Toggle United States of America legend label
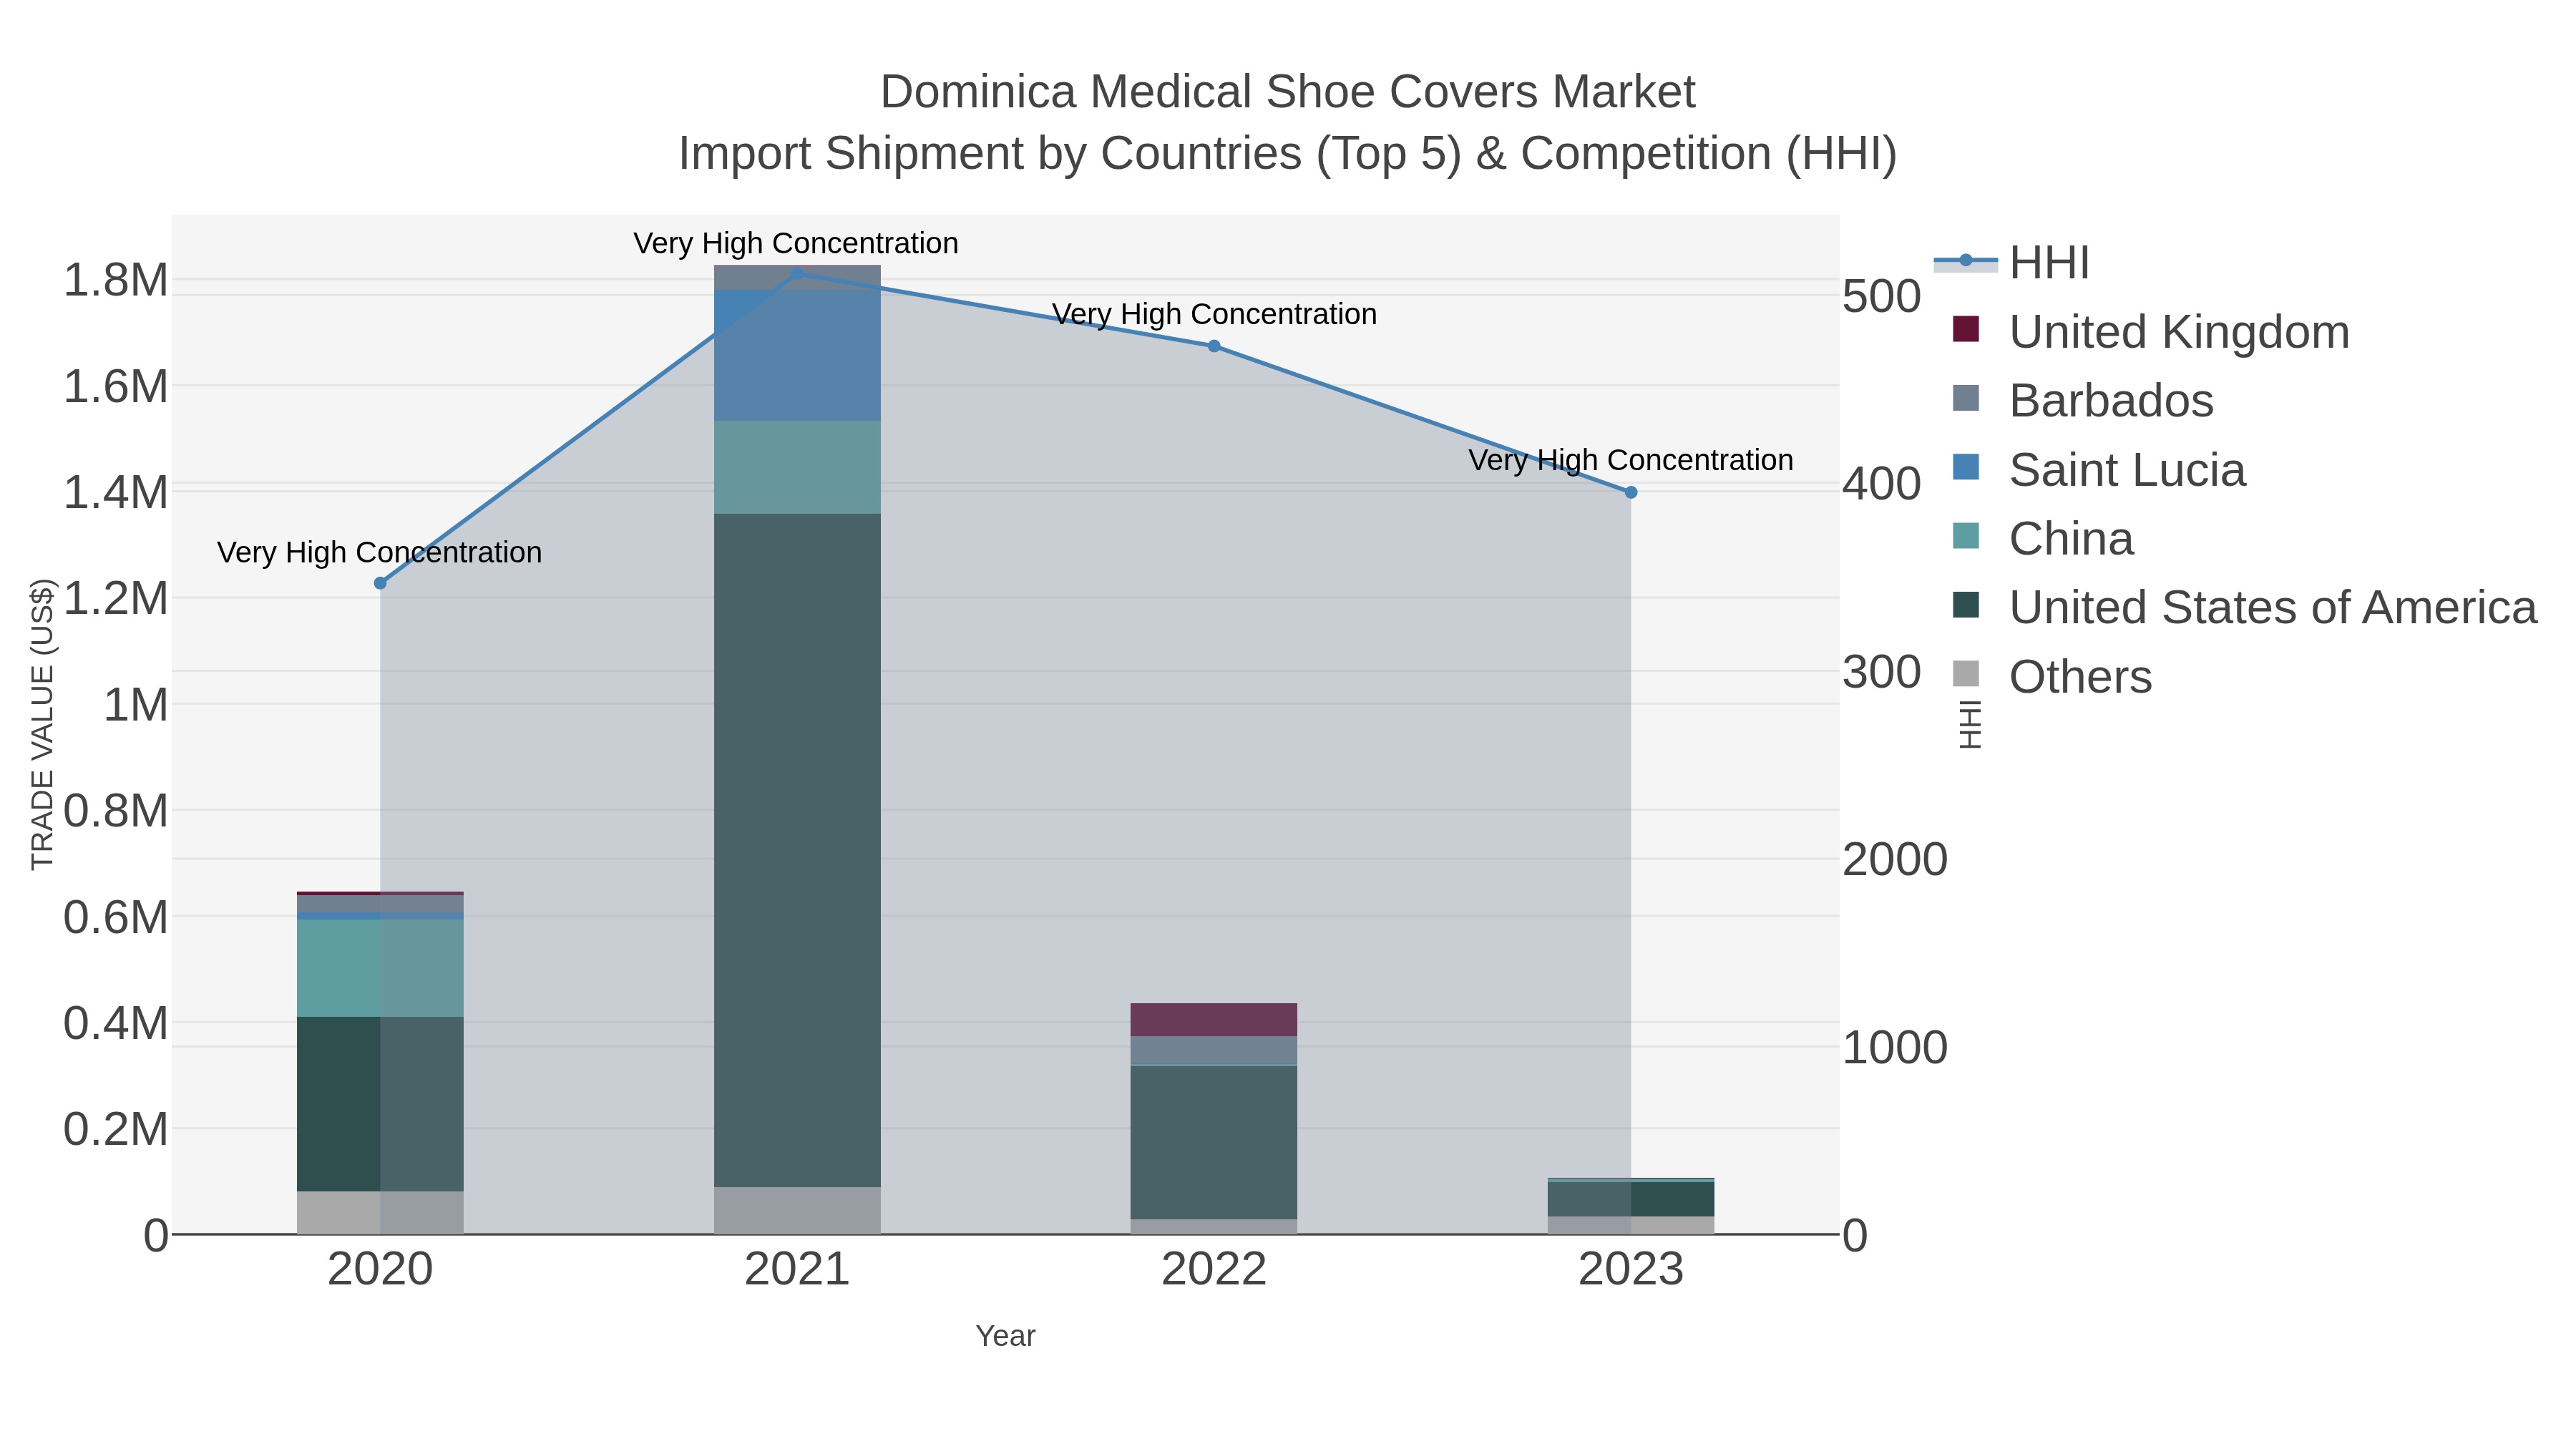Viewport: 2576px width, 1449px height. pyautogui.click(x=2273, y=608)
